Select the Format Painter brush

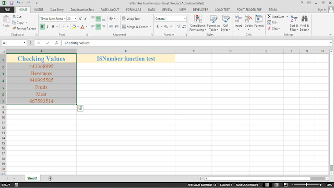pos(14,28)
